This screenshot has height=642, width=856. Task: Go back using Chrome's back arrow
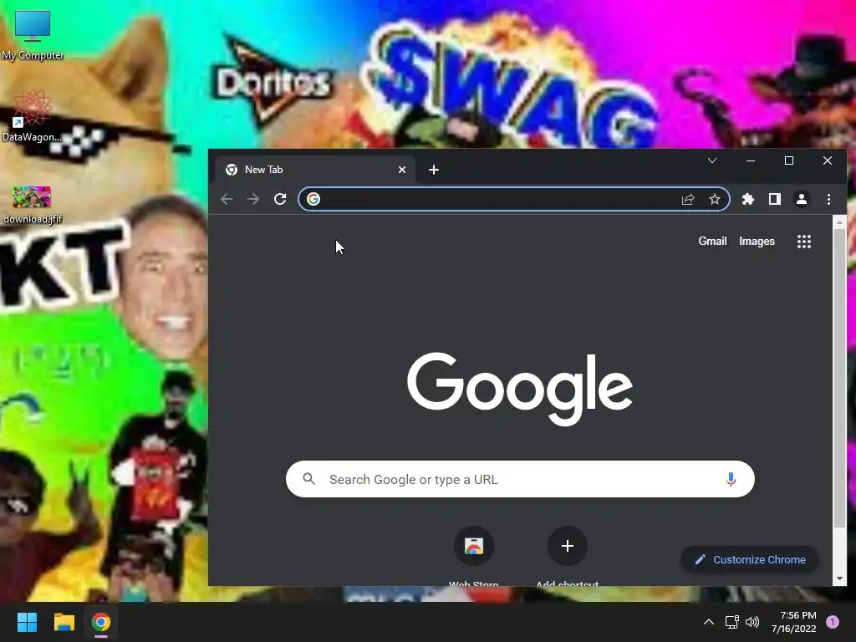(227, 199)
